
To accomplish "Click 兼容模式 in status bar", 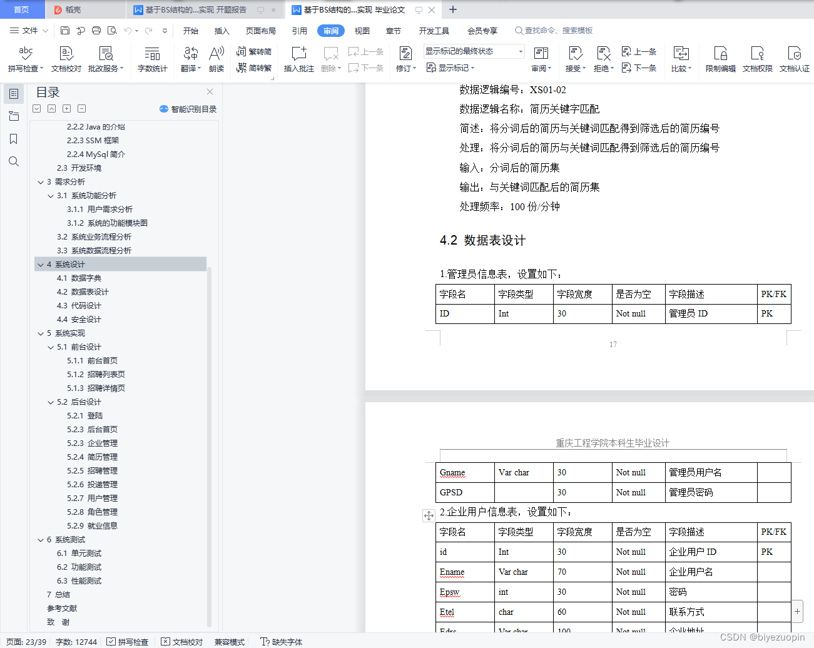I will click(230, 642).
